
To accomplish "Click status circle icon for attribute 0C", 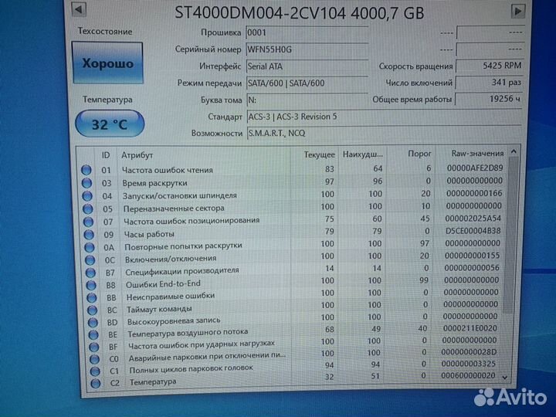I will (x=90, y=260).
